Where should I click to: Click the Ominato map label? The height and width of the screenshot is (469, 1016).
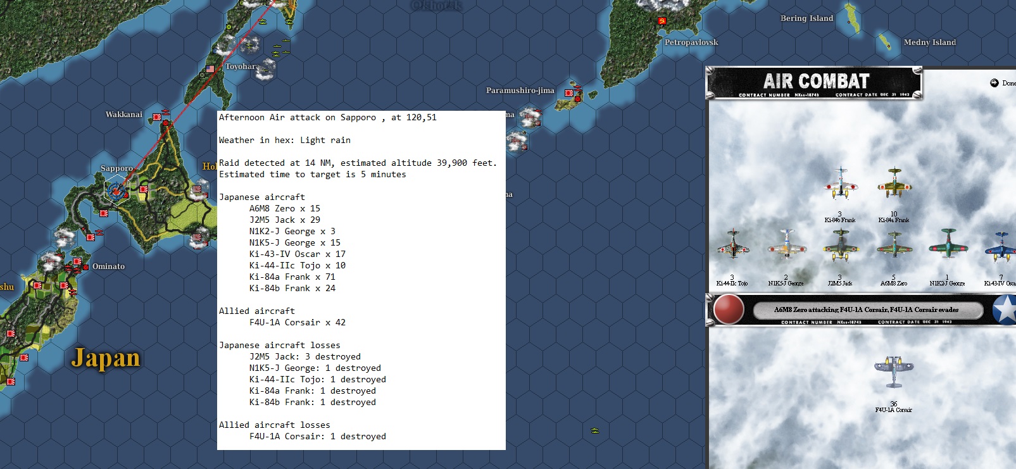(x=109, y=266)
